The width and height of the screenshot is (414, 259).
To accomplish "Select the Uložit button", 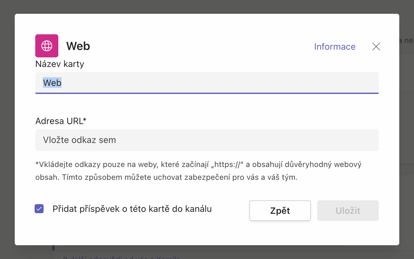I will [x=348, y=211].
